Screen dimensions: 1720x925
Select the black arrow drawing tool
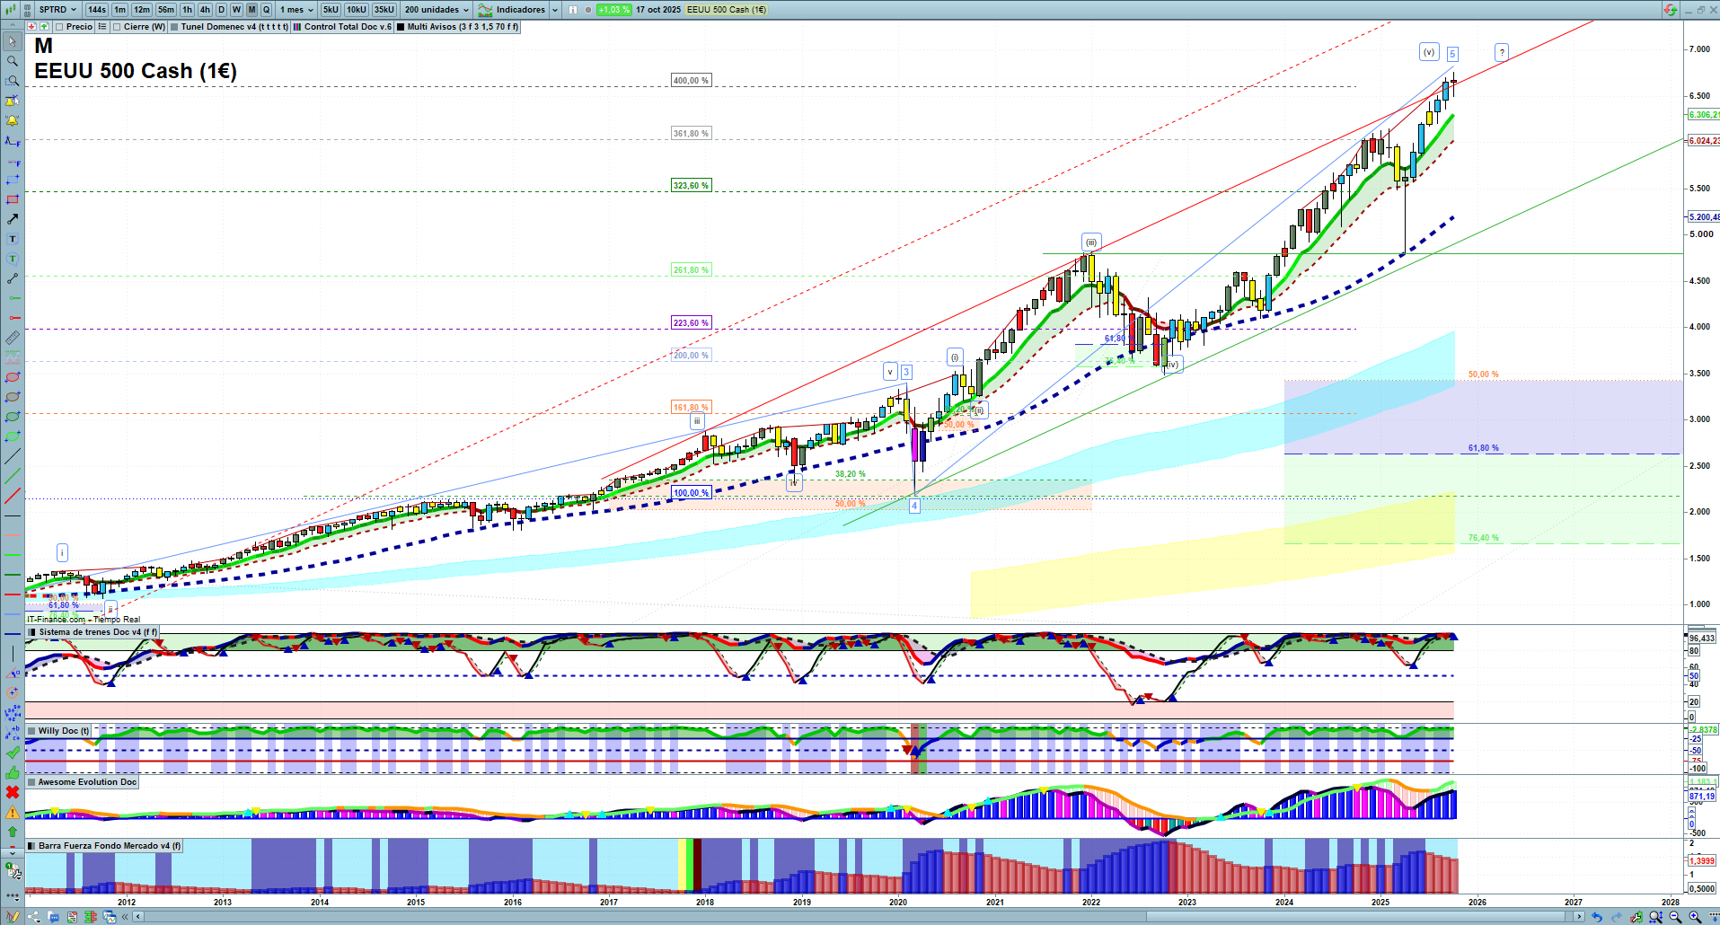(13, 219)
